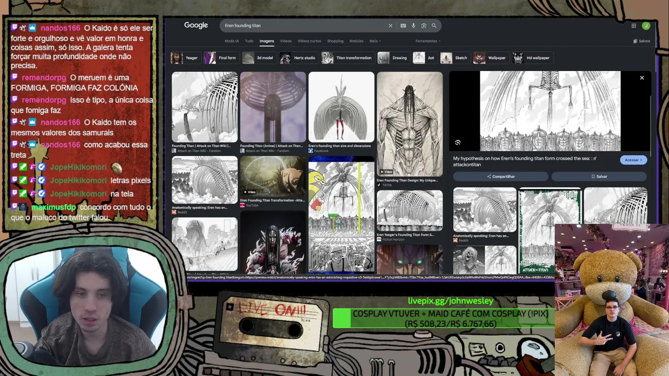Viewport: 669px width, 376px height.
Task: Filter images by Yeager chip
Action: pyautogui.click(x=185, y=58)
